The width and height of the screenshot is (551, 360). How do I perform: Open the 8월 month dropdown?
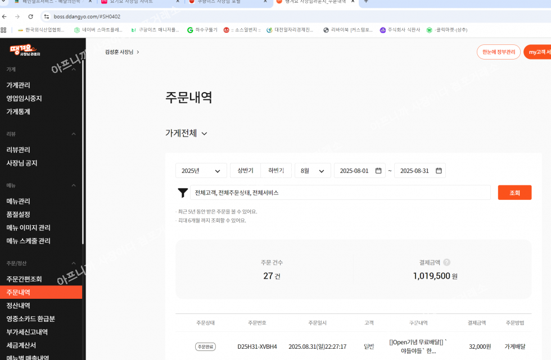pyautogui.click(x=313, y=171)
